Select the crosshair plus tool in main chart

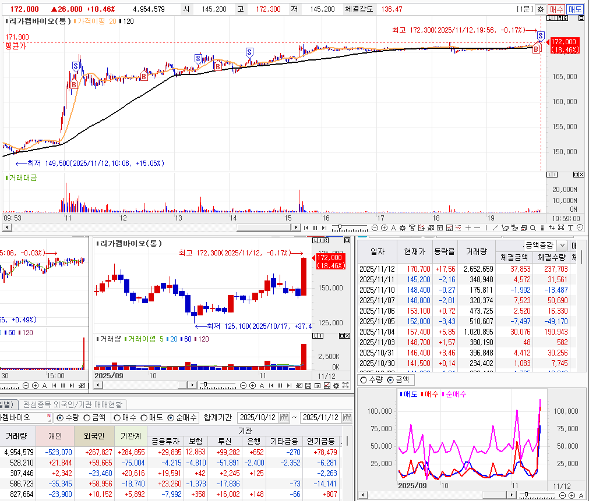point(468,228)
